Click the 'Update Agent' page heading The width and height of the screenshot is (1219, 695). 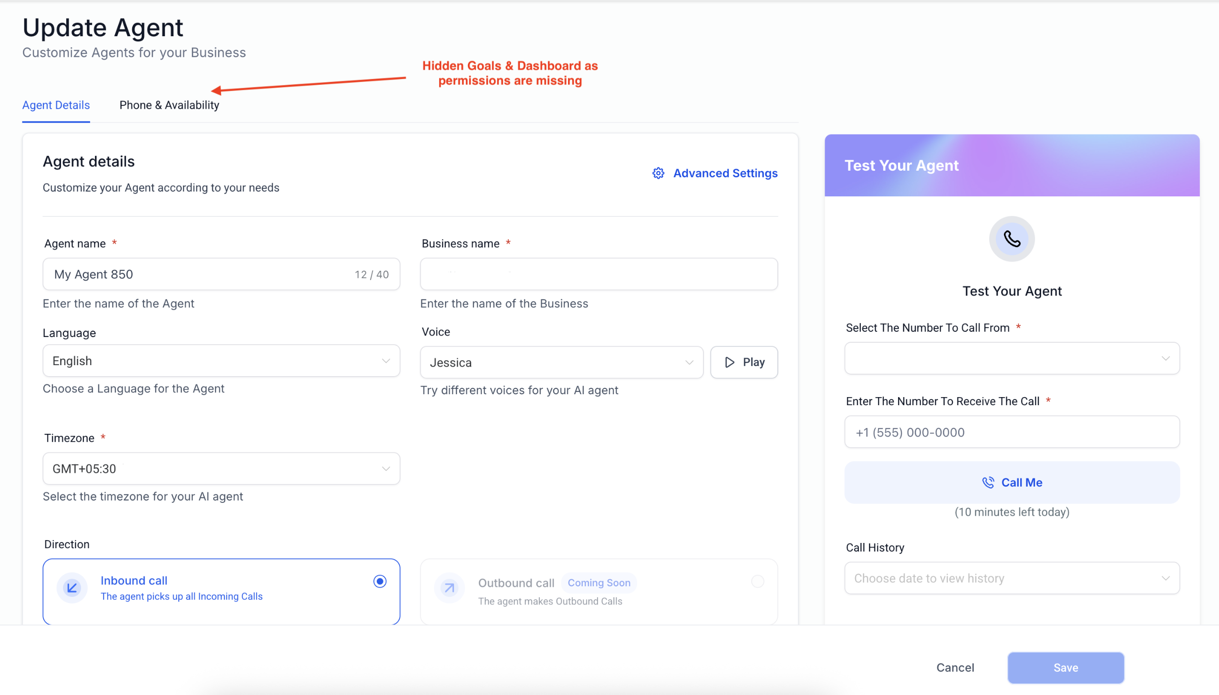(103, 28)
